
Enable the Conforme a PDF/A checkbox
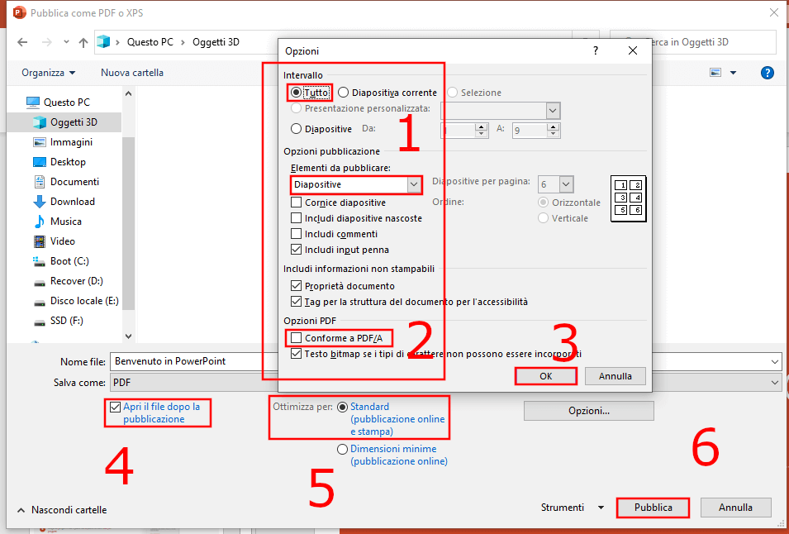coord(297,338)
